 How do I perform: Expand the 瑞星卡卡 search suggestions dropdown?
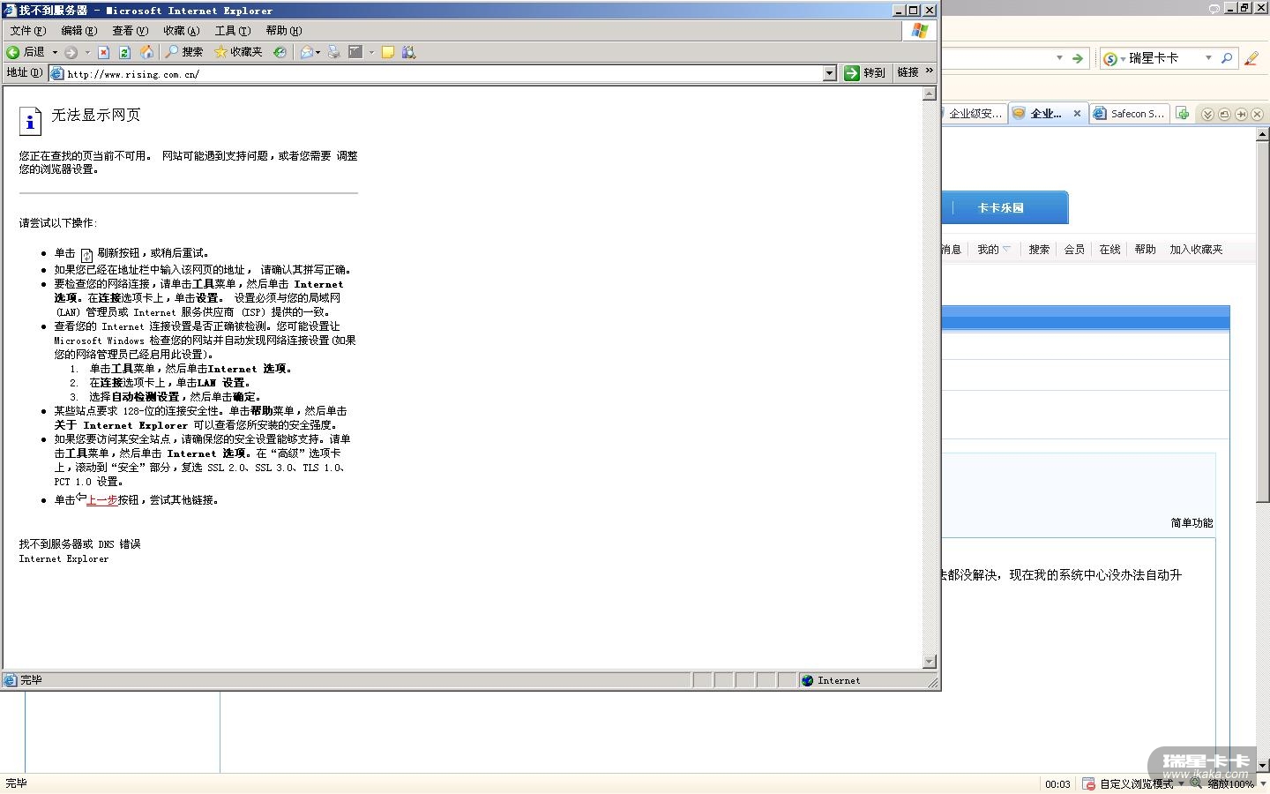1208,58
